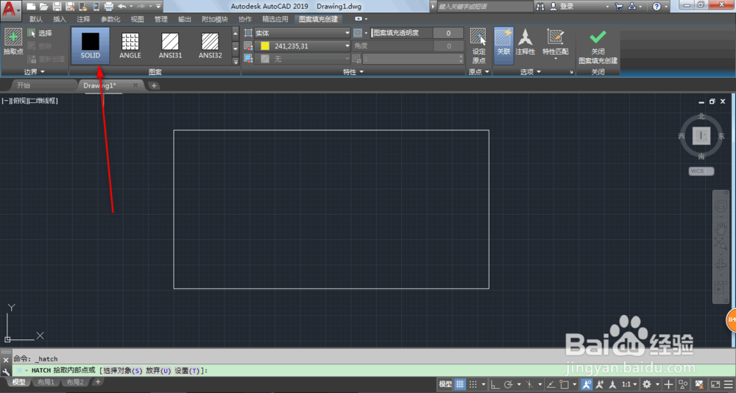
Task: Switch to the 管理 (Manage) ribbon tab
Action: point(161,19)
